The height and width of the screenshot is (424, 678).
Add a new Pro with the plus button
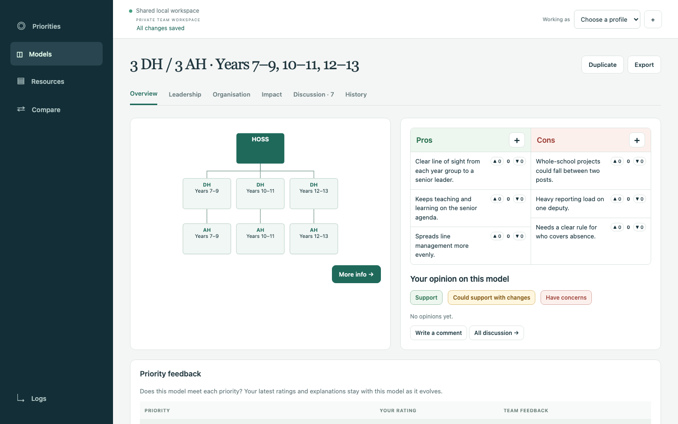(517, 140)
